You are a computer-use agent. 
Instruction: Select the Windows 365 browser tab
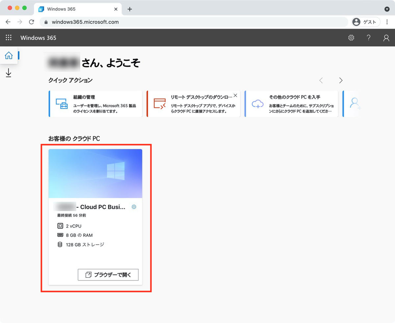[x=78, y=9]
